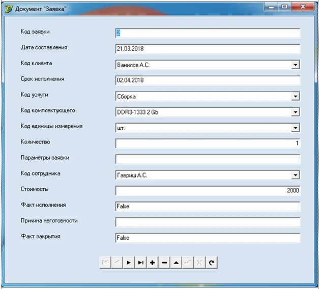Click the Количество input field
This screenshot has width=319, height=289.
(208, 143)
